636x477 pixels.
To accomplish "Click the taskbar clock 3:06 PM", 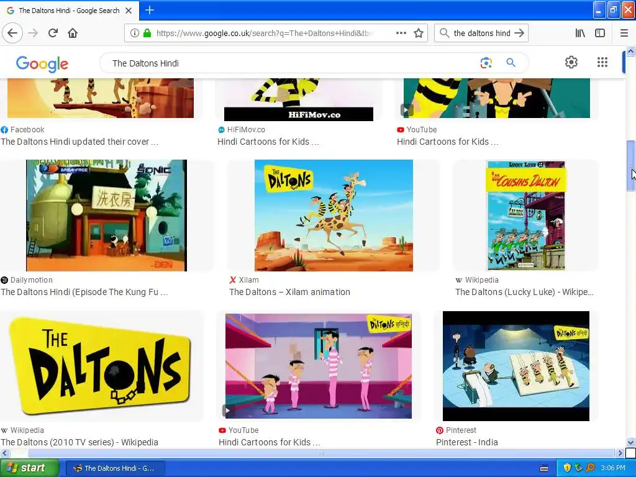I will 612,468.
